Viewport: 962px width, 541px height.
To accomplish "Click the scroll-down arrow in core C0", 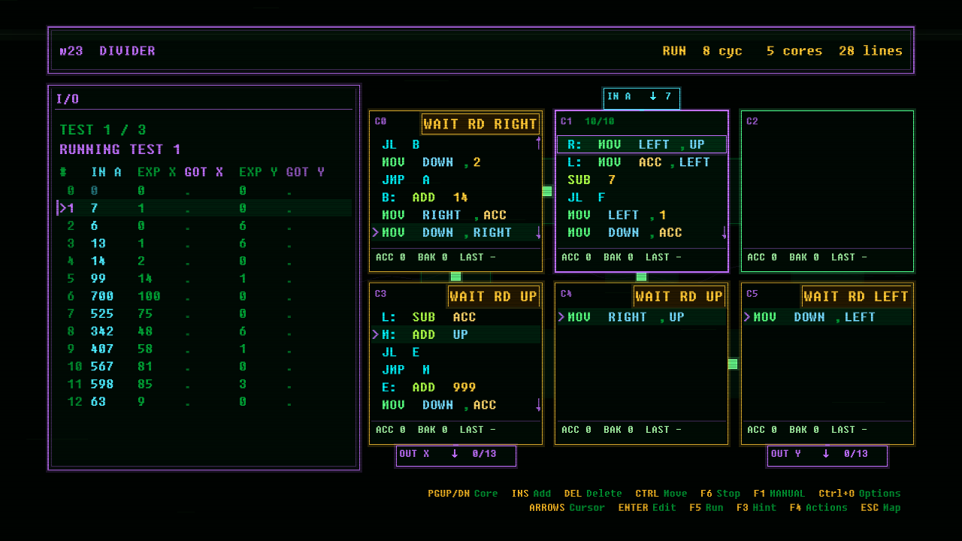I will 538,232.
